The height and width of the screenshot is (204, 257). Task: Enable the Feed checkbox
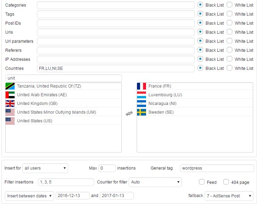click(202, 182)
